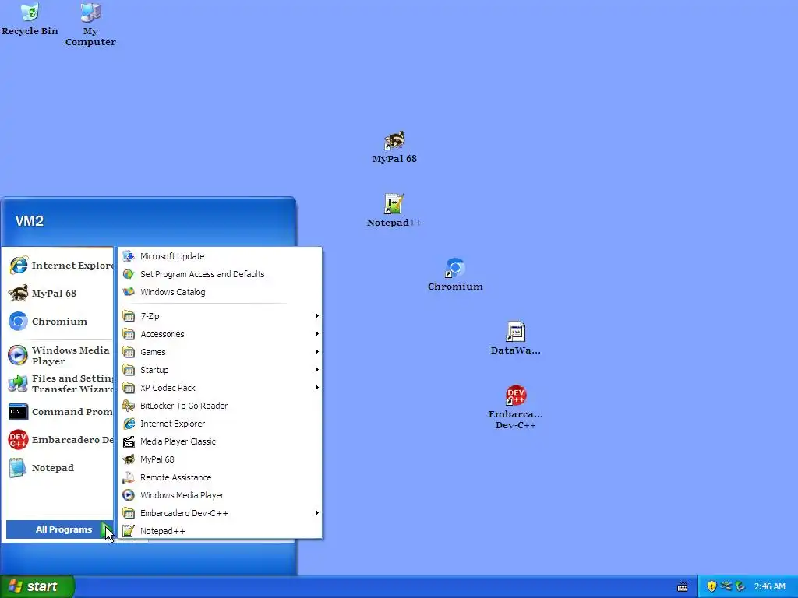Click 'Windows Catalog' text in programs menu
This screenshot has width=798, height=598.
[172, 292]
